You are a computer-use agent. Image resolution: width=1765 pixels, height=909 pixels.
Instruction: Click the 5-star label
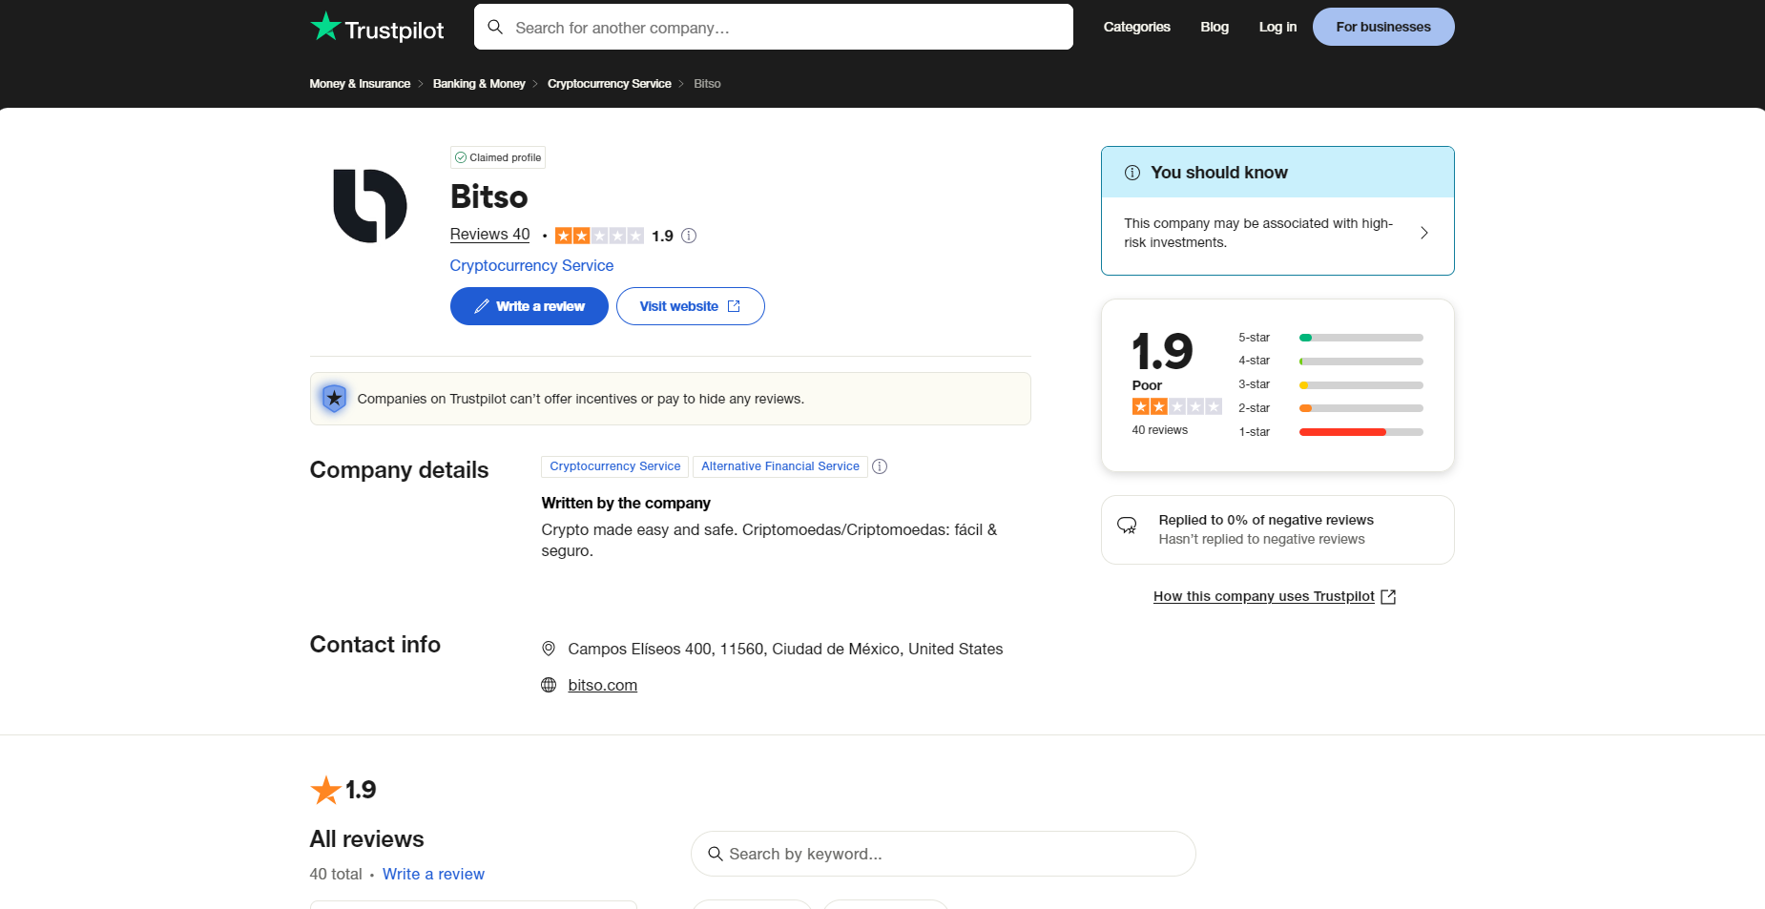(x=1254, y=338)
